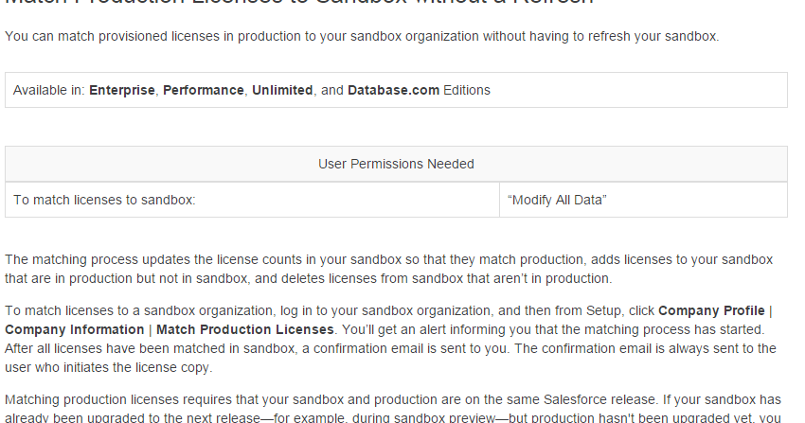Click the User Permissions Needed table header
The height and width of the screenshot is (423, 805).
tap(396, 164)
